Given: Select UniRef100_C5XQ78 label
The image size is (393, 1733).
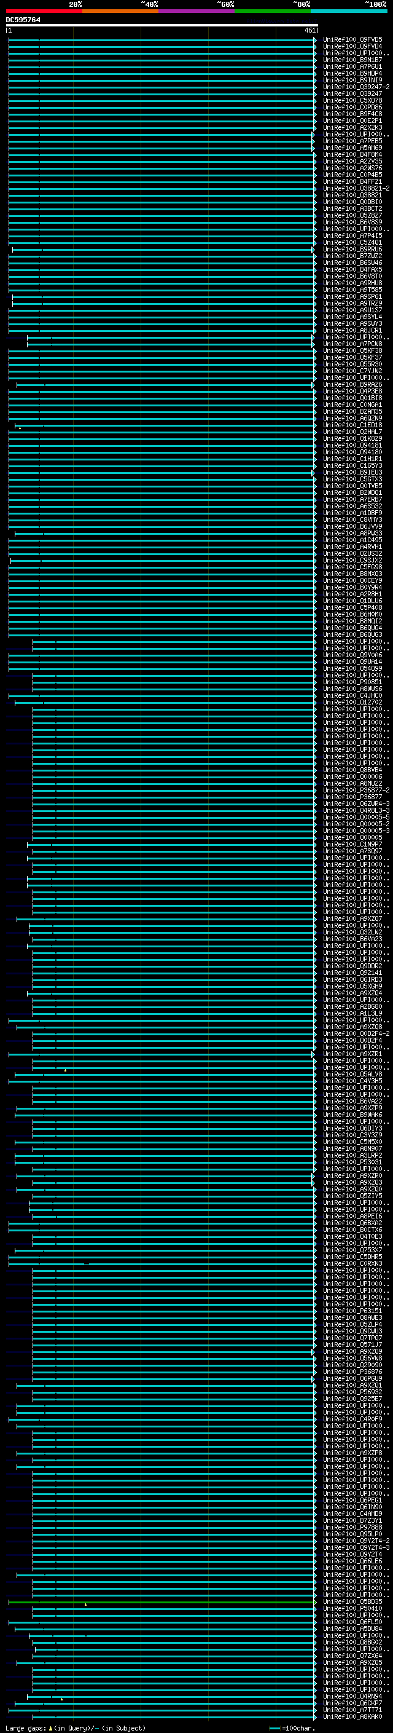Looking at the screenshot, I should click(x=352, y=100).
